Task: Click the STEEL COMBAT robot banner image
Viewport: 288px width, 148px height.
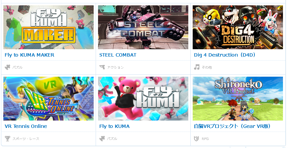Action: [x=143, y=27]
